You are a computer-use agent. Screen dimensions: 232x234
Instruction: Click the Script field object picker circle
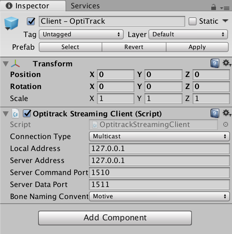pos(226,125)
